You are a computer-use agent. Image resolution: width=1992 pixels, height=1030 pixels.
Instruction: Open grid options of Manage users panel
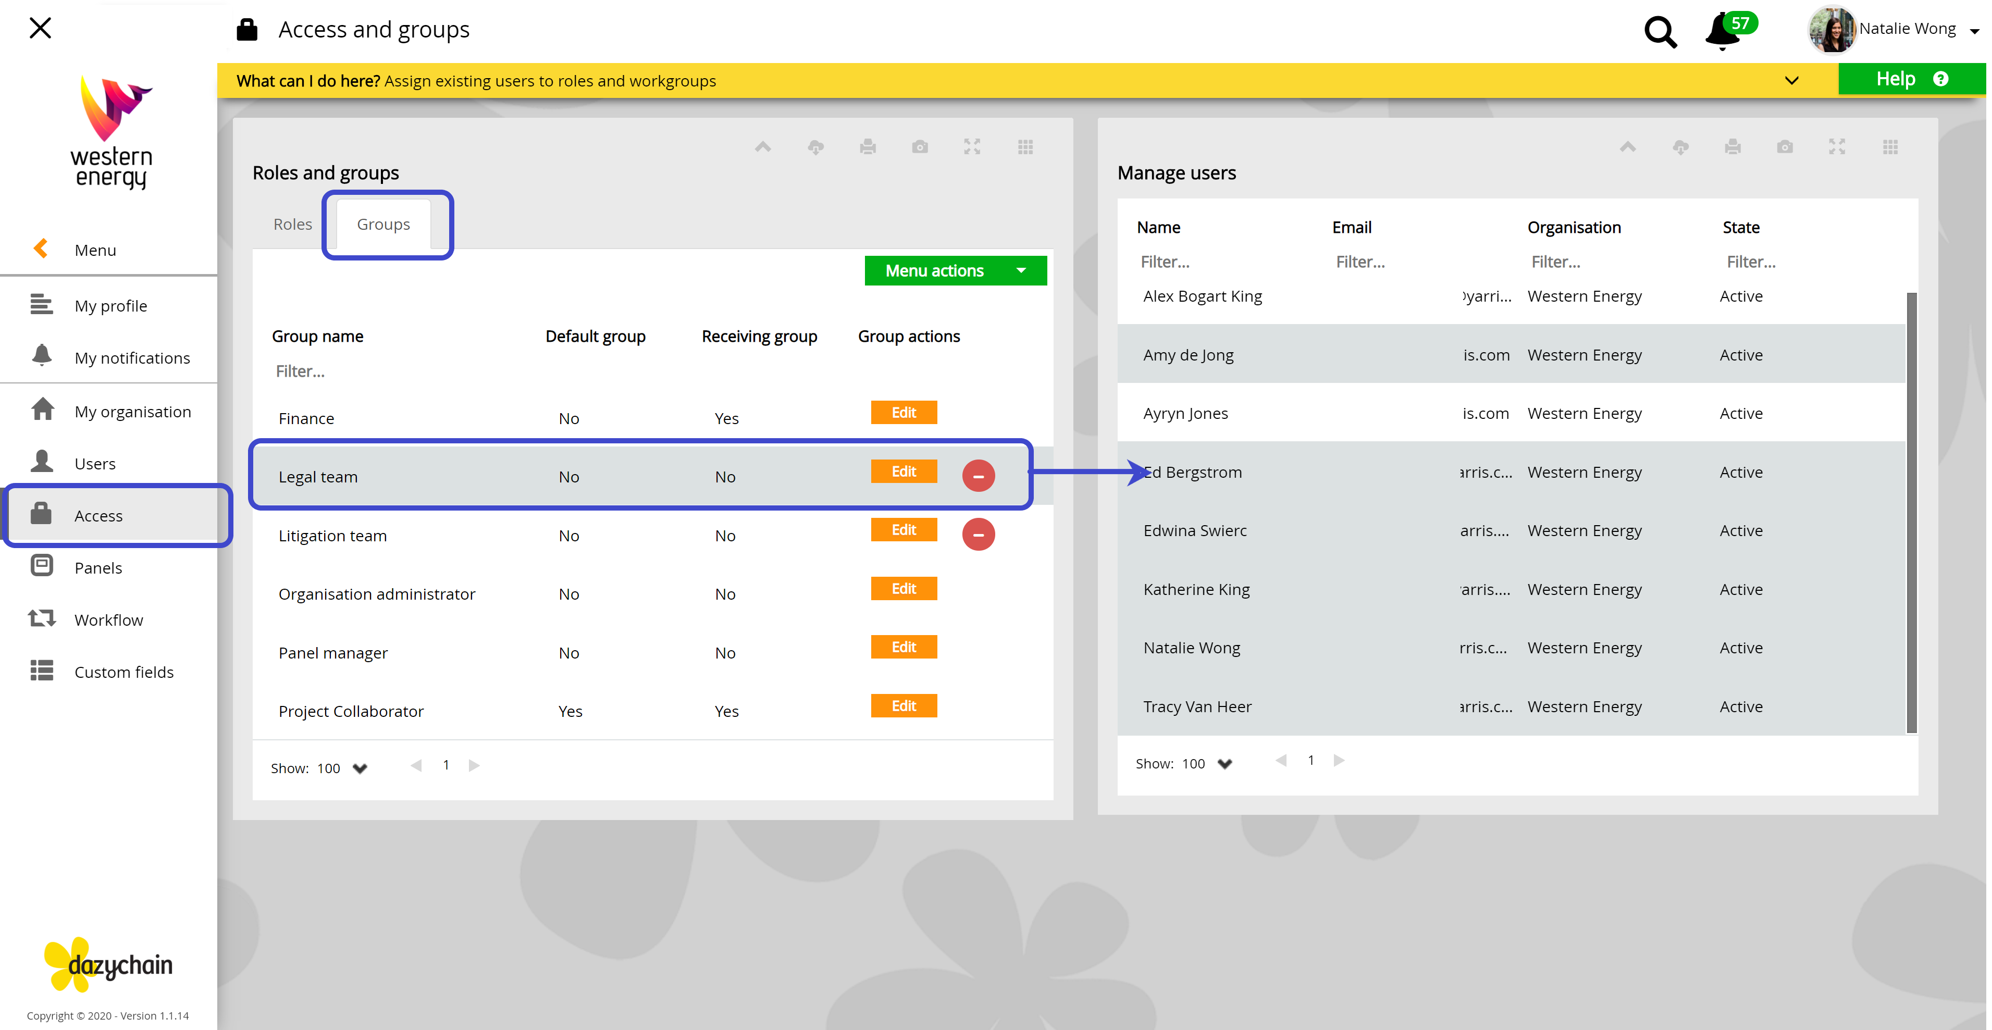click(x=1891, y=146)
